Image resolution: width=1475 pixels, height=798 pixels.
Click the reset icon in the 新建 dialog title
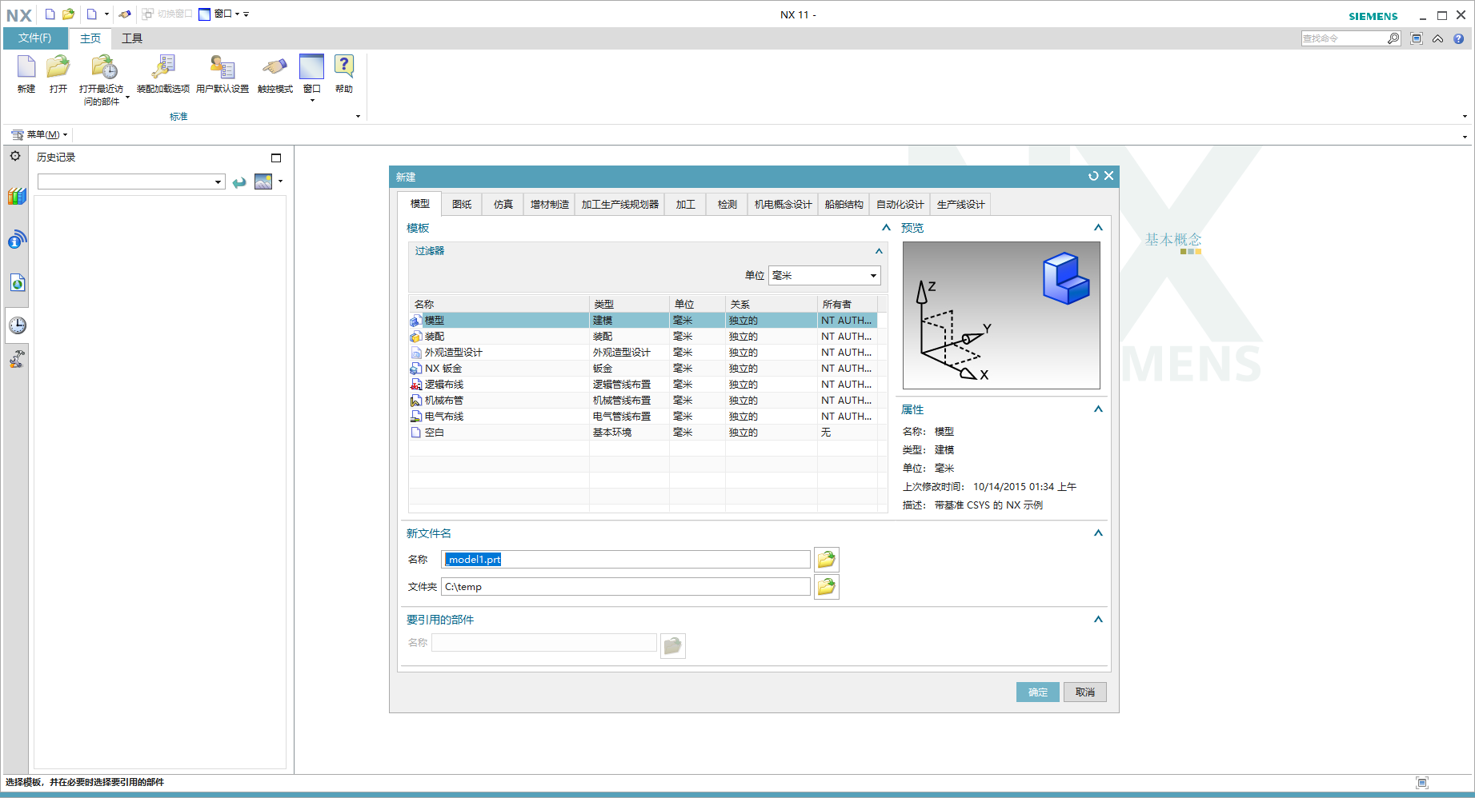click(x=1093, y=176)
